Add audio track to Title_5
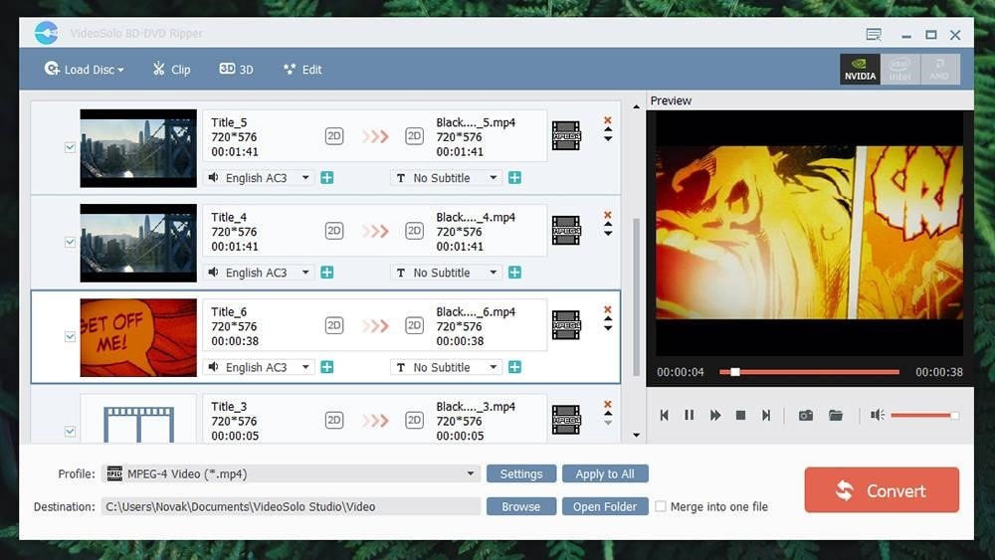Viewport: 995px width, 560px height. click(326, 178)
